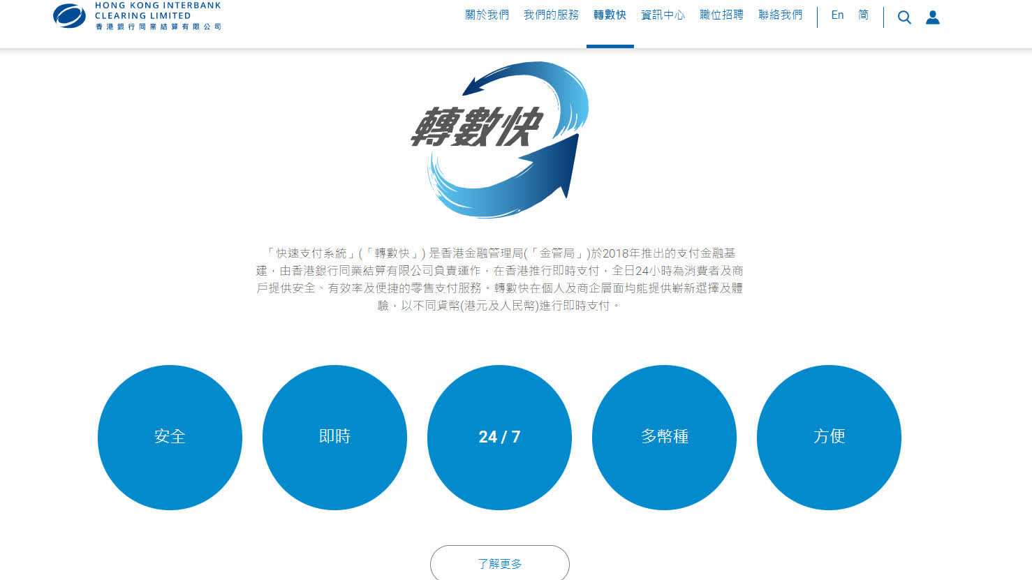Open the search magnifier icon
This screenshot has width=1032, height=580.
tap(904, 17)
